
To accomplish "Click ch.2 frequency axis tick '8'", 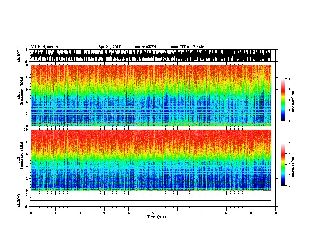I will (27, 142).
